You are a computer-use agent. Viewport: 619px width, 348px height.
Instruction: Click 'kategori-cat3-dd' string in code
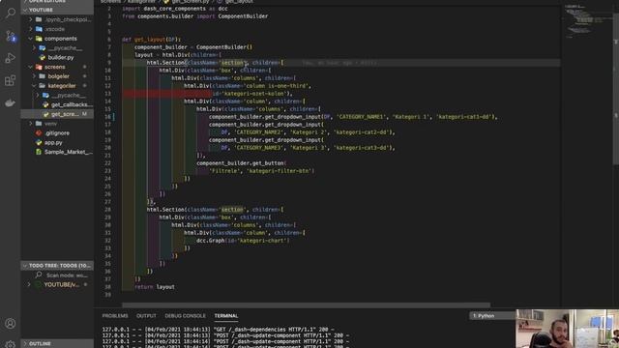362,148
